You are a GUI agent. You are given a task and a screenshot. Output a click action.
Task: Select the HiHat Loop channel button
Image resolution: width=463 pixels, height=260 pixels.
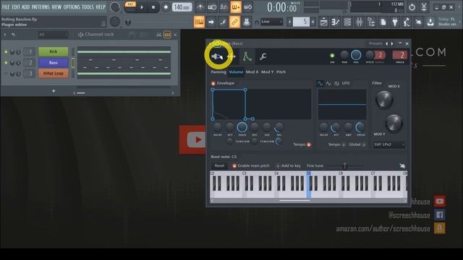pos(53,73)
